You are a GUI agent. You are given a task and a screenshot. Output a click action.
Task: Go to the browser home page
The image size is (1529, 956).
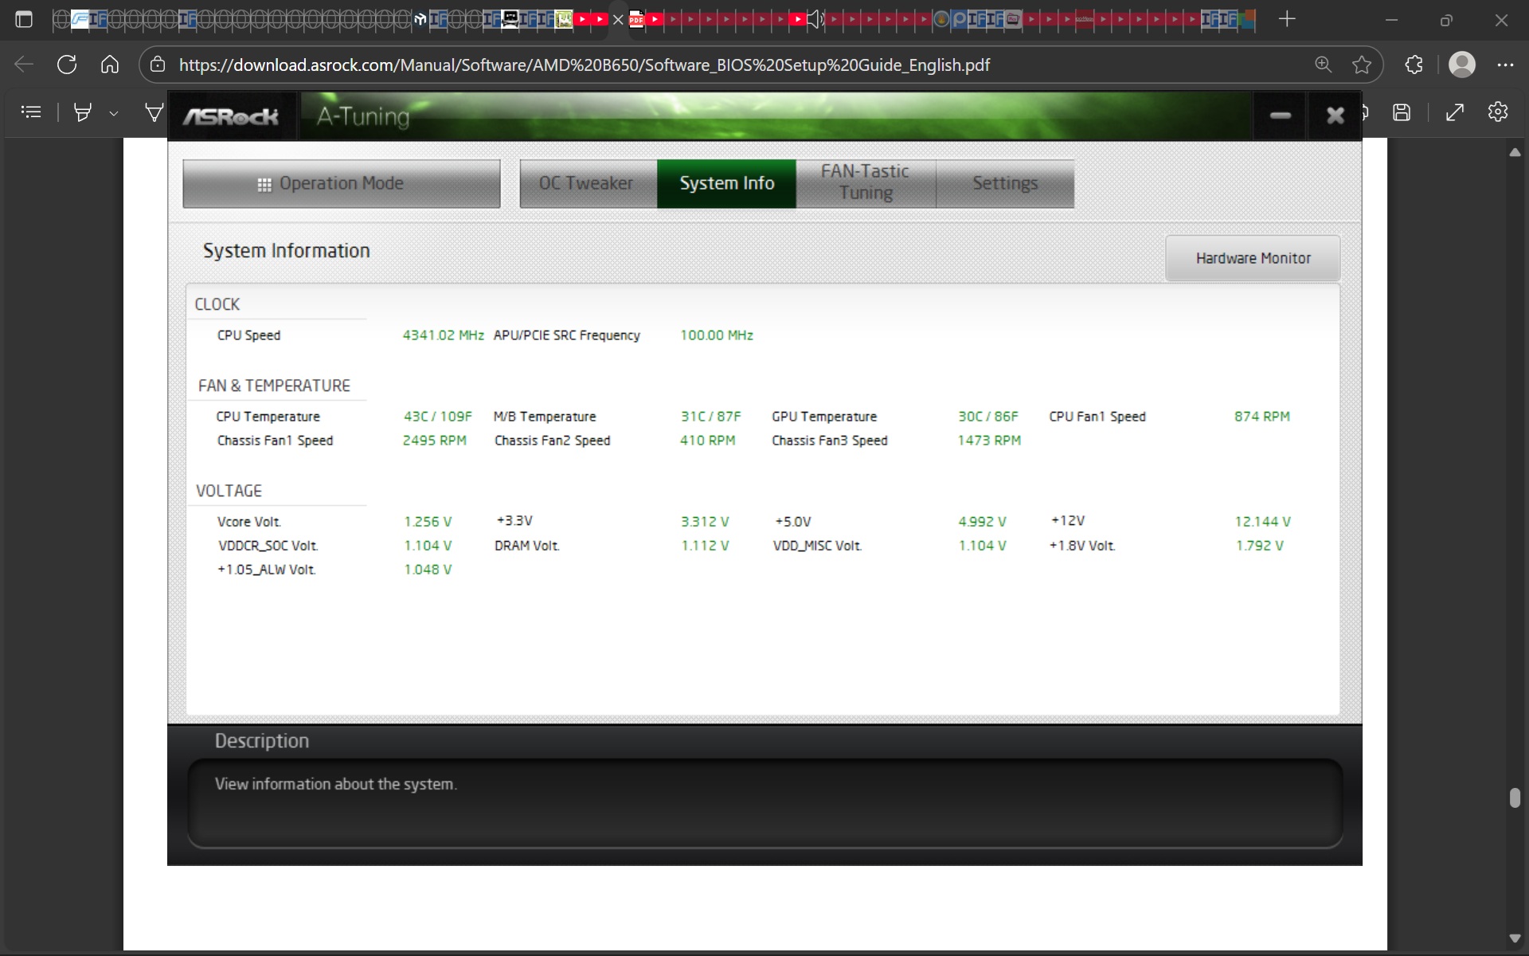[110, 65]
